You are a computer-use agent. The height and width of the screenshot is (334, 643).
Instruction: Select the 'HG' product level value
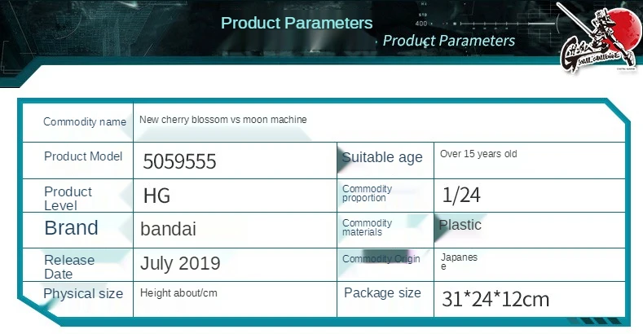(x=156, y=196)
